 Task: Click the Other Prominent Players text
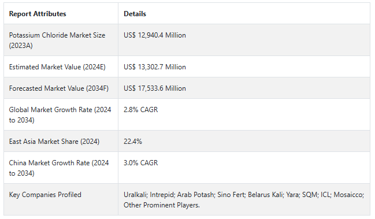(162, 205)
